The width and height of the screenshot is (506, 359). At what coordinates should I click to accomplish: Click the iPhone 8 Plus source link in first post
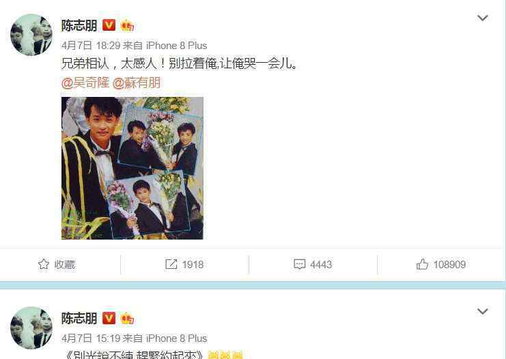[176, 46]
